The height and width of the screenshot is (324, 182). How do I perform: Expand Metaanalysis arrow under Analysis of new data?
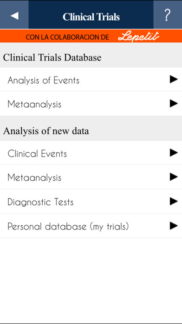(x=174, y=177)
